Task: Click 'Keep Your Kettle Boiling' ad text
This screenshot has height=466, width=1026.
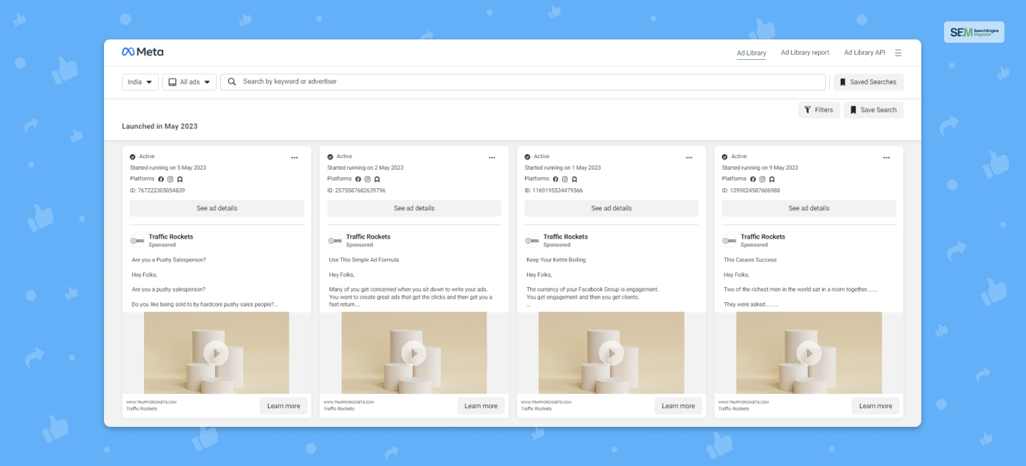Action: click(x=556, y=260)
